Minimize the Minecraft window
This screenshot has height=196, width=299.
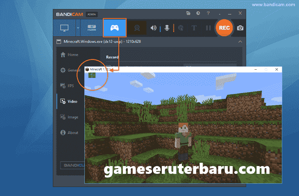pos(256,69)
